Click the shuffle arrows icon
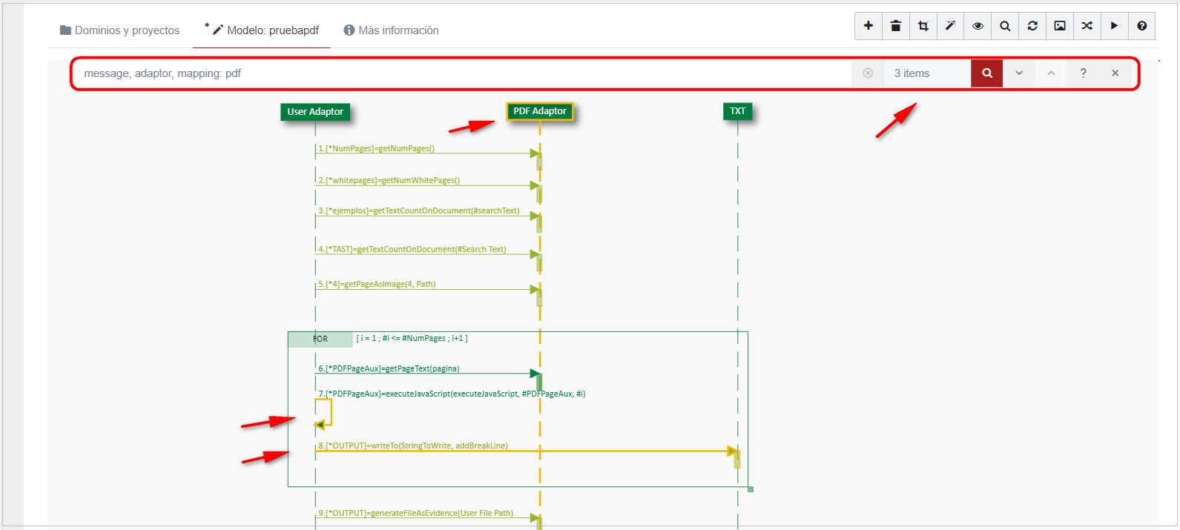 point(1087,26)
